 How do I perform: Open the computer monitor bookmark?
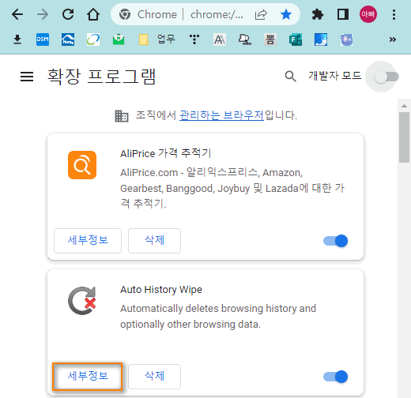click(x=245, y=39)
